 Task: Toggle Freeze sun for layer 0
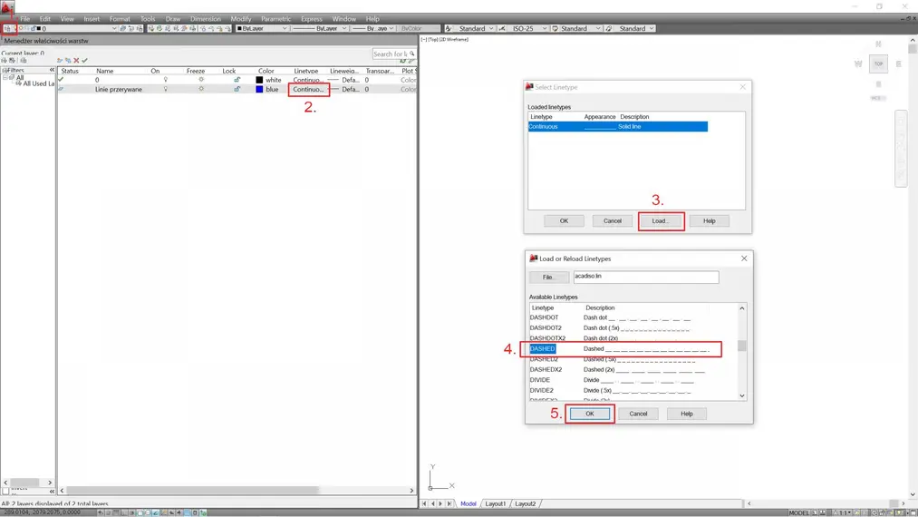(x=201, y=80)
